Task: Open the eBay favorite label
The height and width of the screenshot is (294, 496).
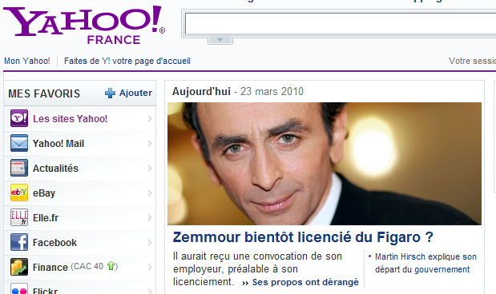Action: (x=44, y=193)
